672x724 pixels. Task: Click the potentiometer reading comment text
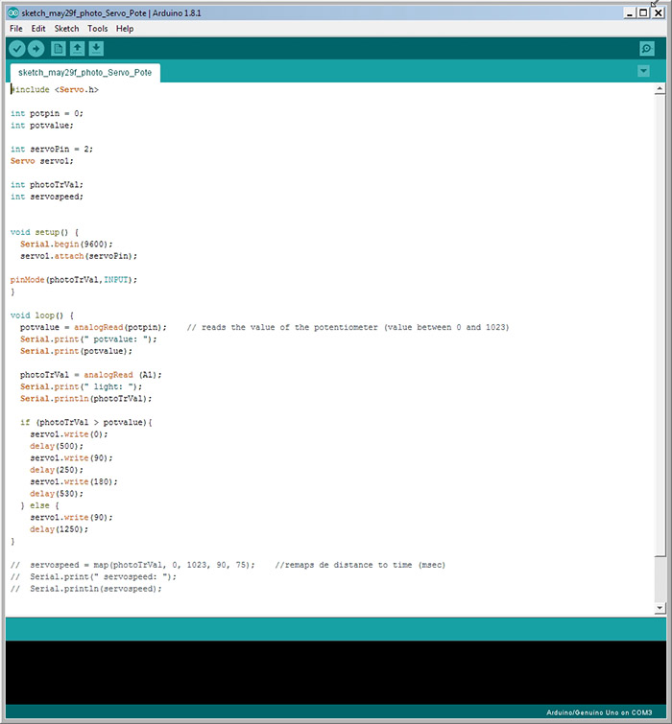tap(348, 327)
